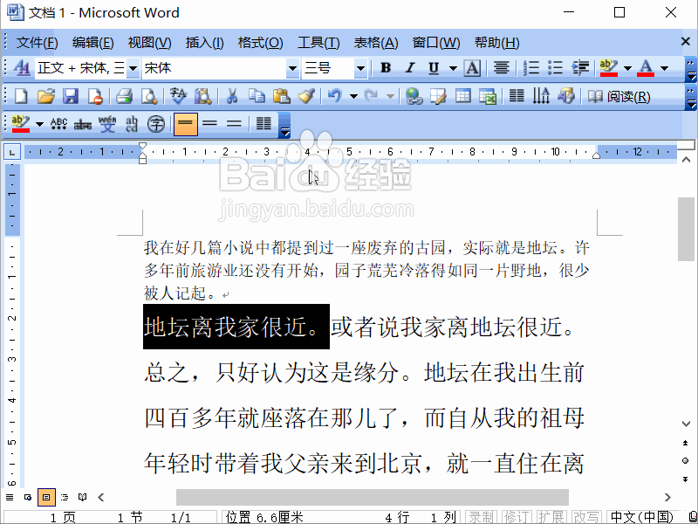Screen dimensions: 698x524
Task: Select 1.5 line spacing
Action: (x=209, y=124)
